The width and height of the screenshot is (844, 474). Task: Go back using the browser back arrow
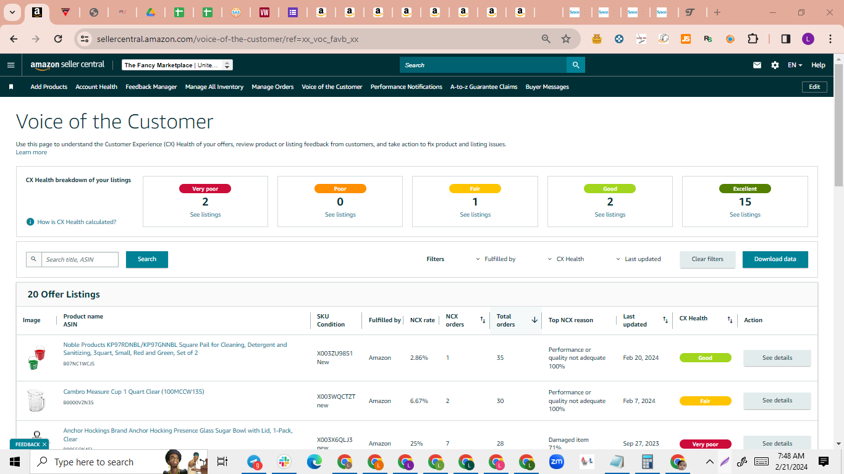coord(14,39)
